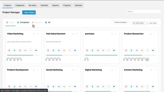The height and width of the screenshot is (92, 164).
Task: Show Completed projects filter
Action: tap(23, 22)
